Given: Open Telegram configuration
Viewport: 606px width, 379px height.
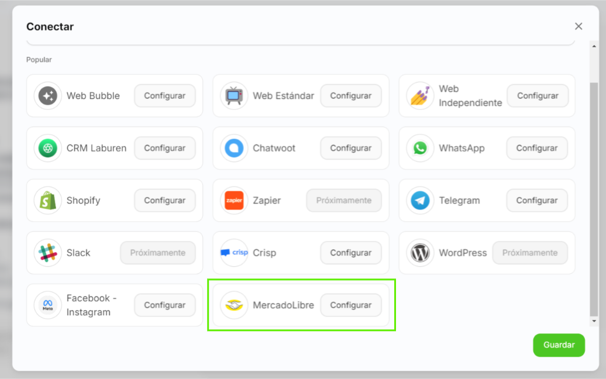Looking at the screenshot, I should pyautogui.click(x=536, y=201).
